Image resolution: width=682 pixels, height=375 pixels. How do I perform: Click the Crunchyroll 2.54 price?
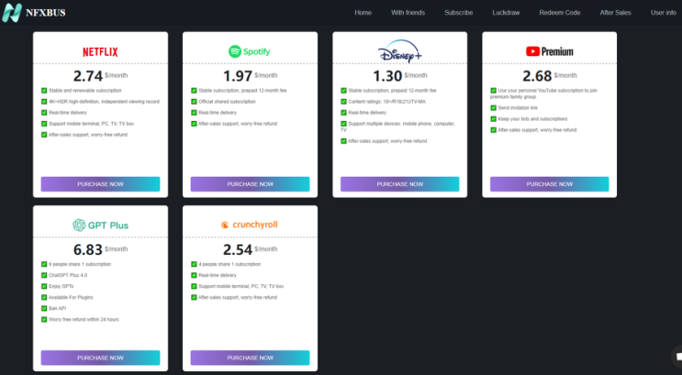click(x=238, y=250)
